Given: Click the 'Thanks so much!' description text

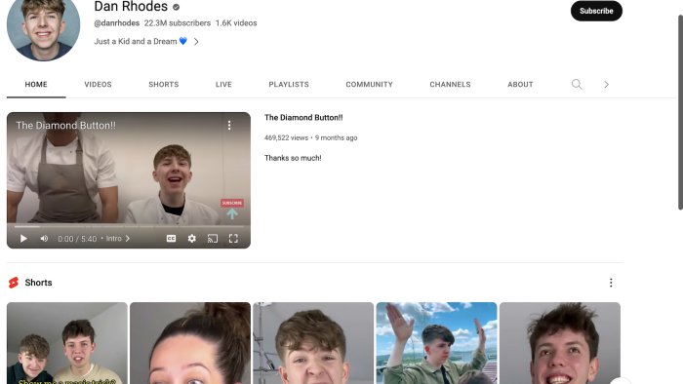Looking at the screenshot, I should tap(293, 158).
